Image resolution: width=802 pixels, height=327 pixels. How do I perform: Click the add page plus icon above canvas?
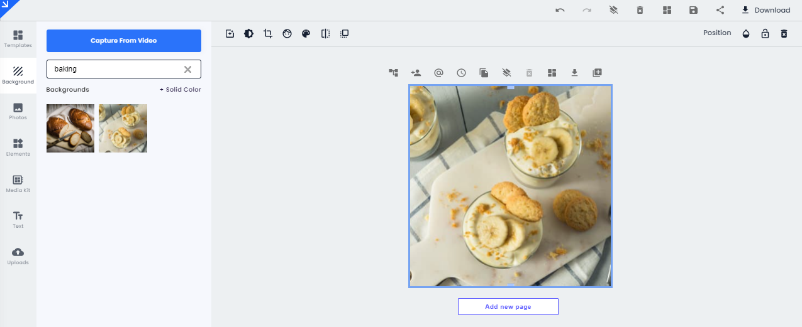click(x=597, y=73)
